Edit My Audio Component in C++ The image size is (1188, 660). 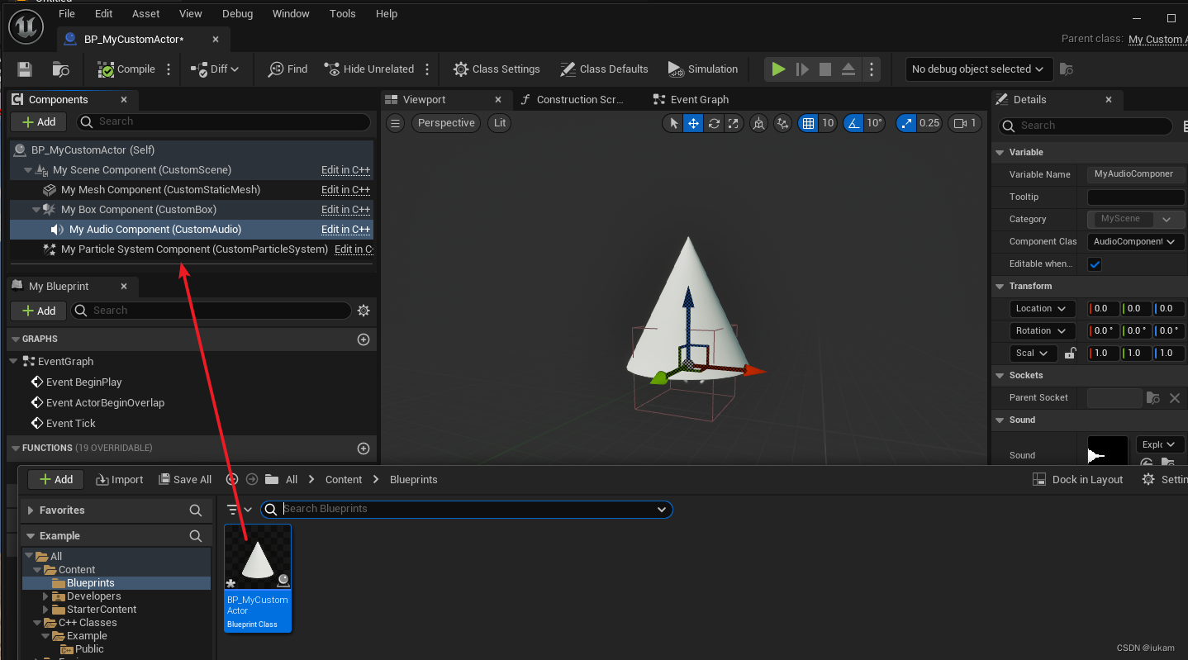tap(345, 230)
